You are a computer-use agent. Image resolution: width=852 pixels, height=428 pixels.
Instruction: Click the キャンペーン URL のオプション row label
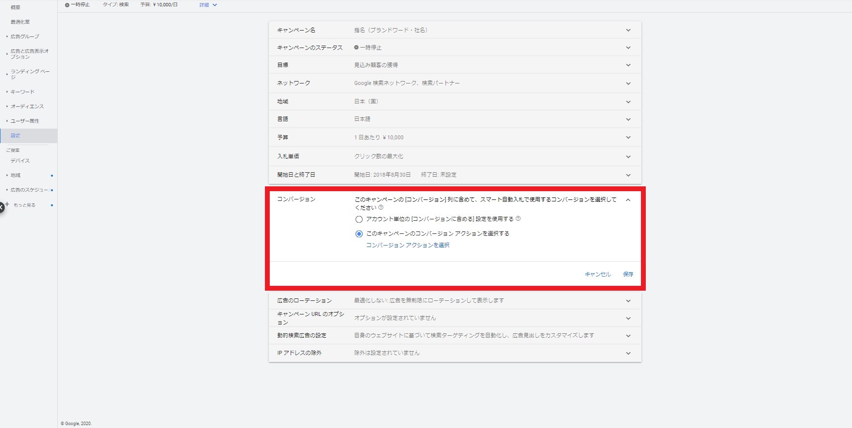click(x=311, y=318)
